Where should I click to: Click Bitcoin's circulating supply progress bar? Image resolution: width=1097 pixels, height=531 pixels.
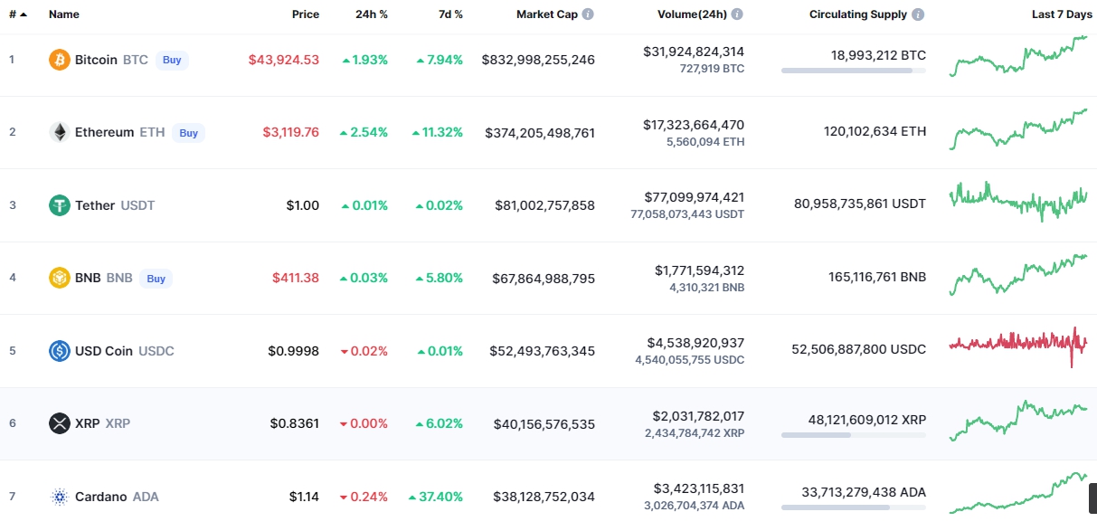click(x=854, y=71)
